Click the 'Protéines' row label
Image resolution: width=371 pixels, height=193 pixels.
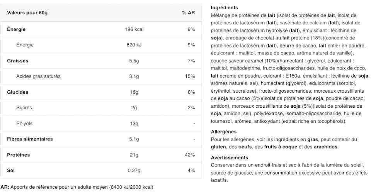click(x=18, y=155)
